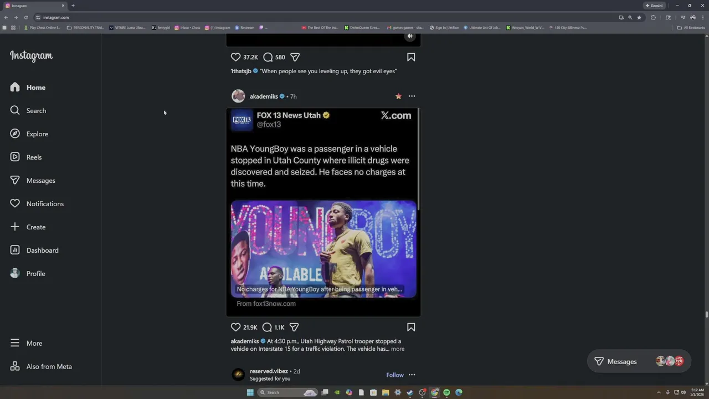The image size is (709, 399).
Task: Open the Dashboard page
Action: tap(34, 250)
